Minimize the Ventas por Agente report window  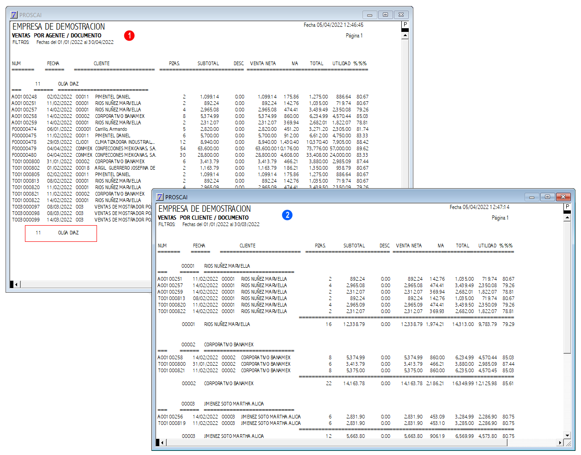click(369, 15)
